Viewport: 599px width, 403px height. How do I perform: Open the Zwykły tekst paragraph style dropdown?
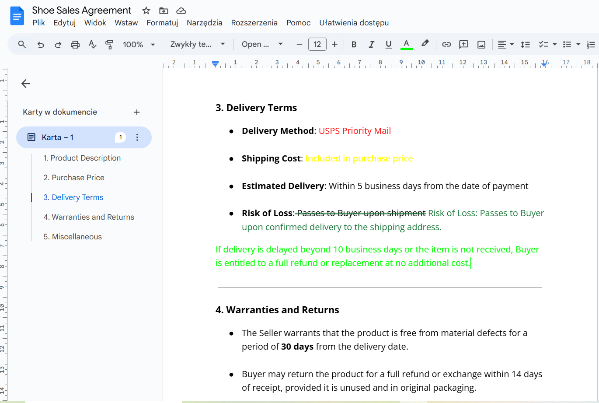[198, 44]
